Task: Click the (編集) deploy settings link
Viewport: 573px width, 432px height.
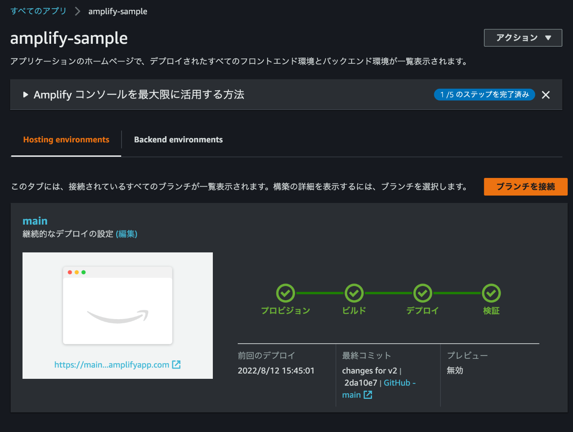Action: 127,234
